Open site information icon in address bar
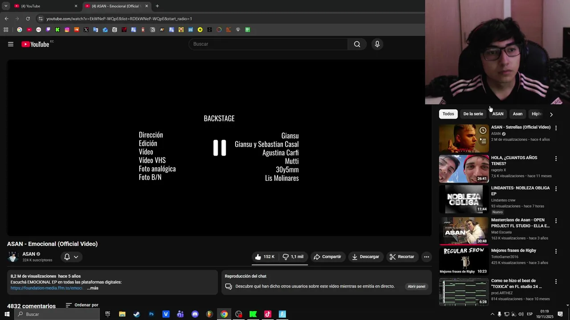Image resolution: width=570 pixels, height=320 pixels. (41, 19)
